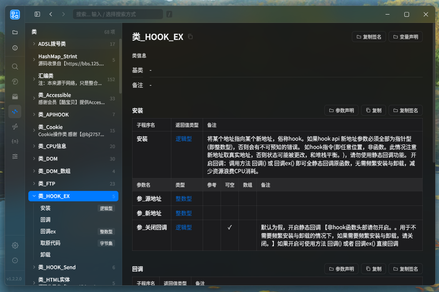Expand the 类_DOM_数组 tree node
The width and height of the screenshot is (439, 292).
(34, 171)
